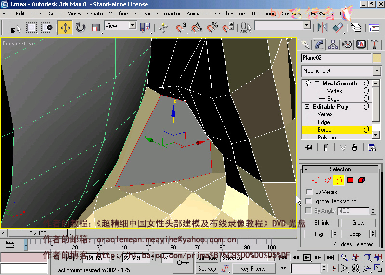This screenshot has height=275, width=385.
Task: Switch to the Modify panel tab
Action: 319,44
